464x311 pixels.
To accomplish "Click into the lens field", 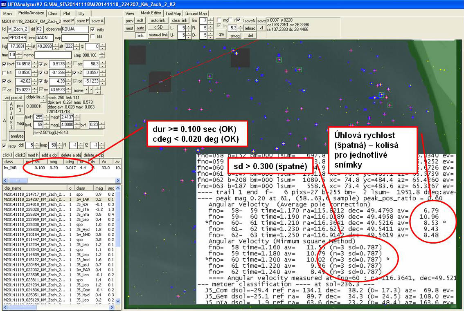I will 44,38.
